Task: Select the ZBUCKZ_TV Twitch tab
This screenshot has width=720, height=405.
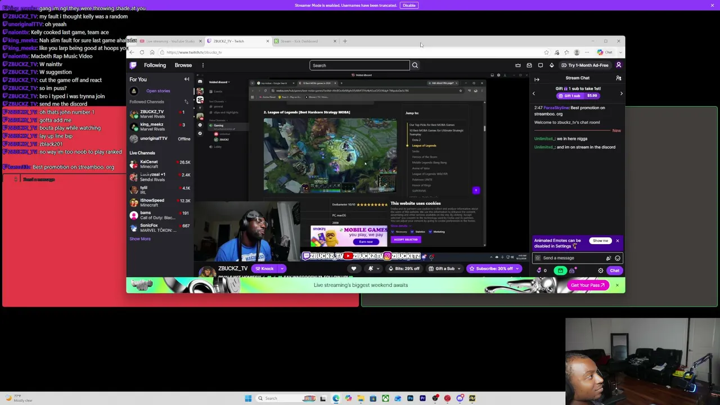Action: click(238, 41)
